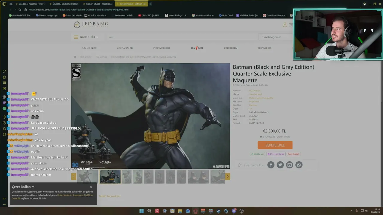383x215 pixels.
Task: Click the Ücretsiz Kargo badge
Action: tap(276, 154)
